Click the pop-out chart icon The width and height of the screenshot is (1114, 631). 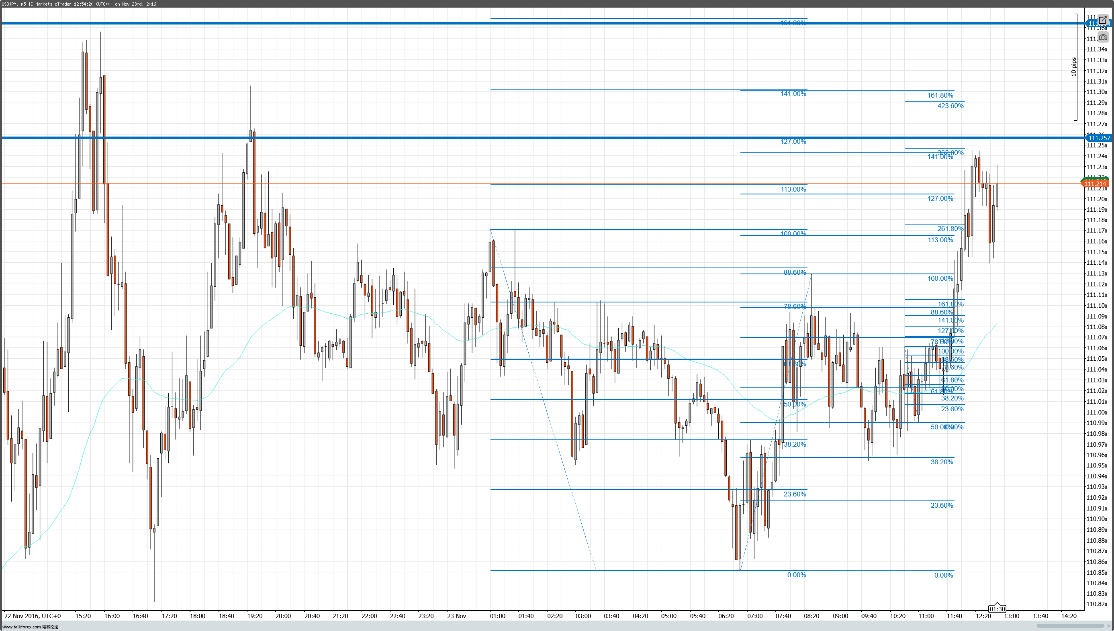(1103, 20)
